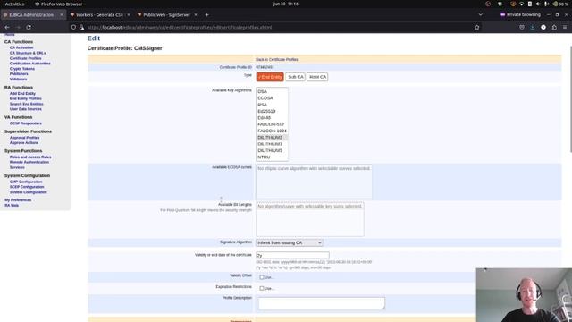Expand the list all tabs chevron

click(481, 15)
